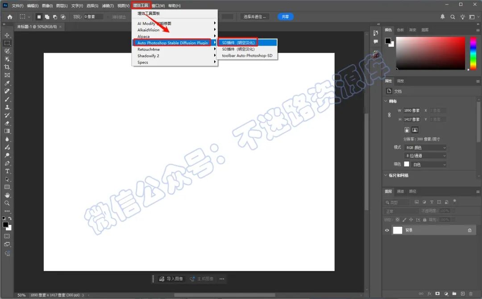Choose Subtract from Selection mode button
Screen dimensions: 482x299
click(55, 17)
